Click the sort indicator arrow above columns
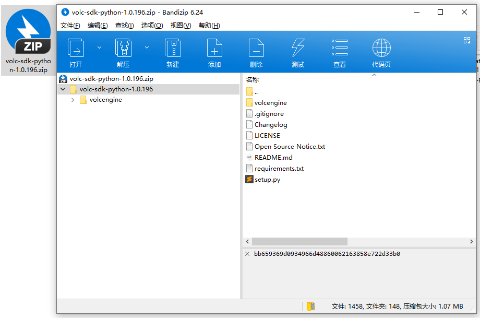This screenshot has width=480, height=318. [374, 75]
